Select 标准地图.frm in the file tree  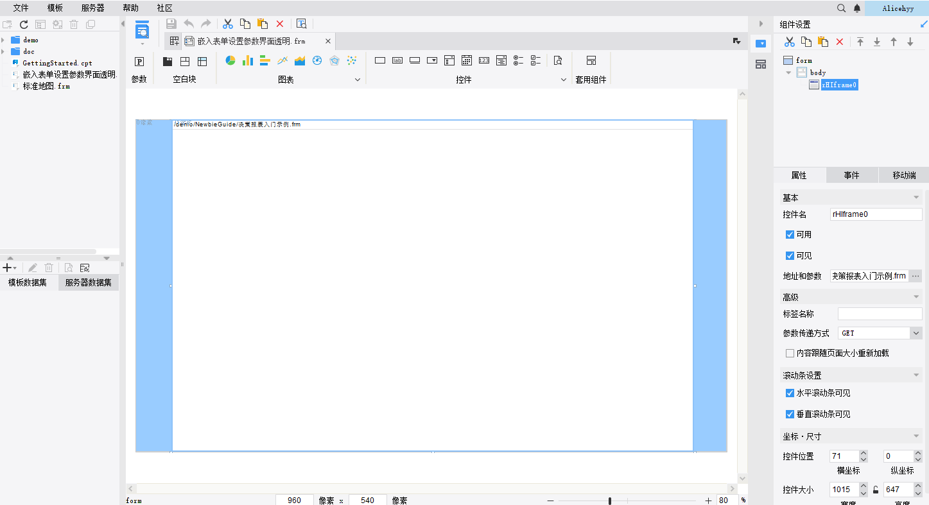[46, 86]
